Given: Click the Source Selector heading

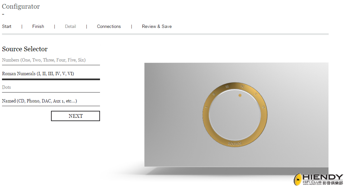Looking at the screenshot, I should coord(25,49).
